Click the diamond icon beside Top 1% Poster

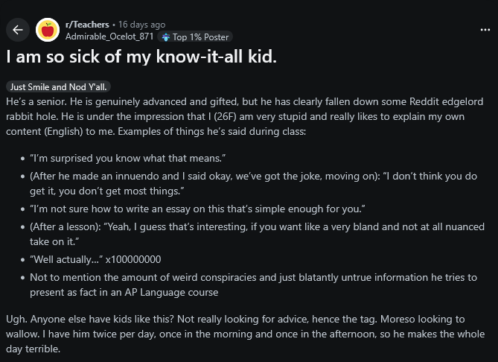165,36
